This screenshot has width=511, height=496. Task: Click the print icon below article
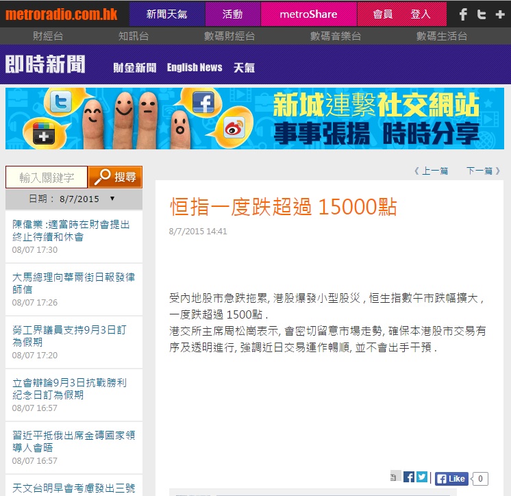coord(395,476)
